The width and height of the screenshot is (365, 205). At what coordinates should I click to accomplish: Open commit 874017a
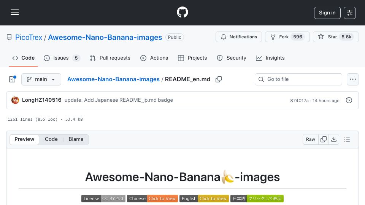tap(299, 100)
